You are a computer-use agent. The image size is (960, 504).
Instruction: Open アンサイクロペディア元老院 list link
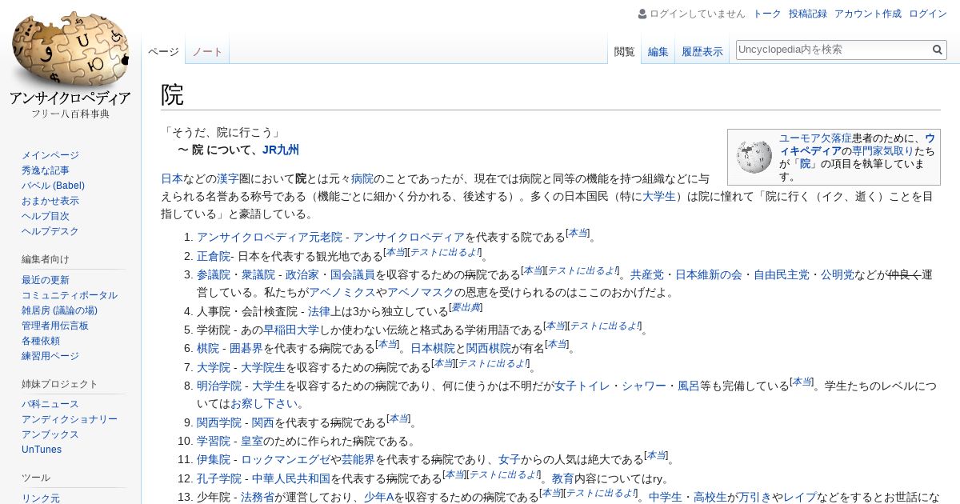(x=270, y=237)
